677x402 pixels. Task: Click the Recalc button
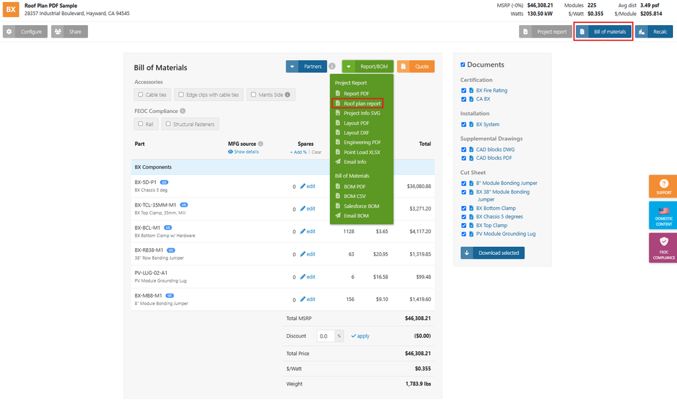(x=654, y=32)
